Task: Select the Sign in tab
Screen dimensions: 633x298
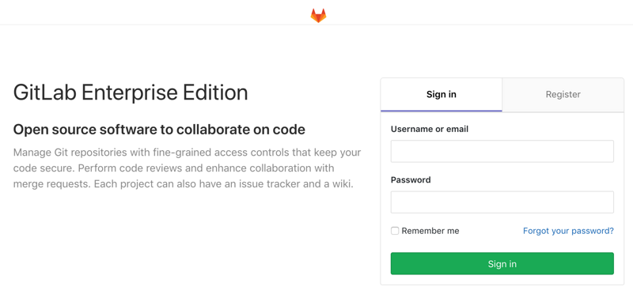Action: (442, 94)
